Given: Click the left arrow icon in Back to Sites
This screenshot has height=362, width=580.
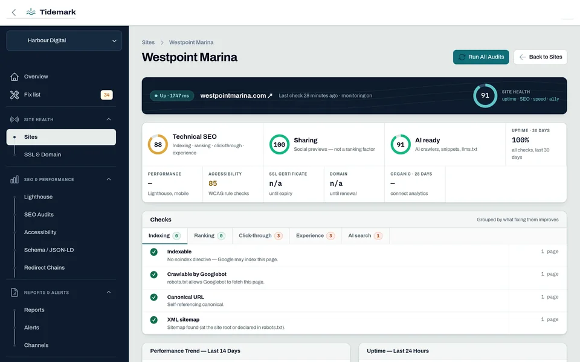Looking at the screenshot, I should [522, 57].
